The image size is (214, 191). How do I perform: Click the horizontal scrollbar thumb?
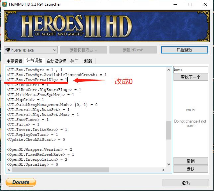click(60, 170)
